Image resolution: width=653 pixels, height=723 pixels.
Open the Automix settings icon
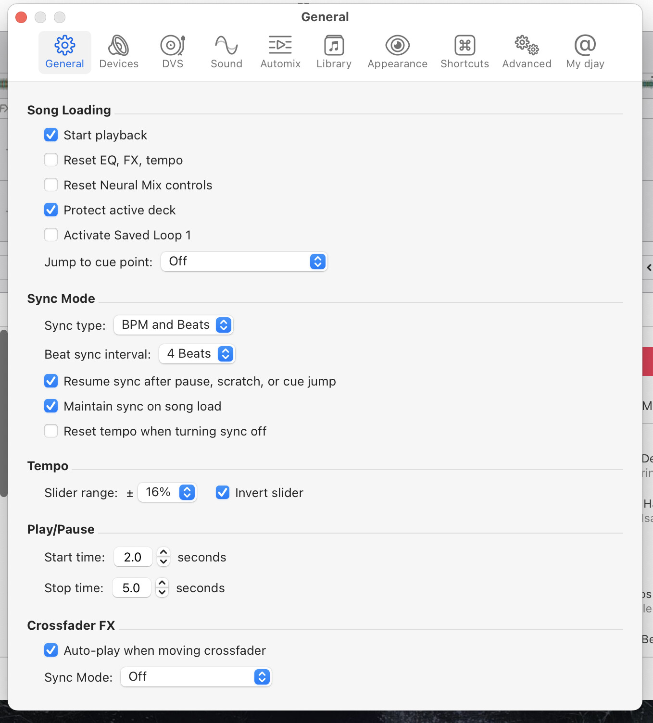click(x=280, y=45)
